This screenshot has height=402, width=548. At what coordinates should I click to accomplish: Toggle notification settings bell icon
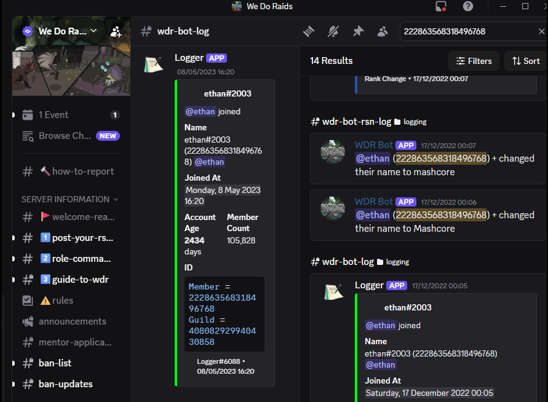(x=333, y=31)
